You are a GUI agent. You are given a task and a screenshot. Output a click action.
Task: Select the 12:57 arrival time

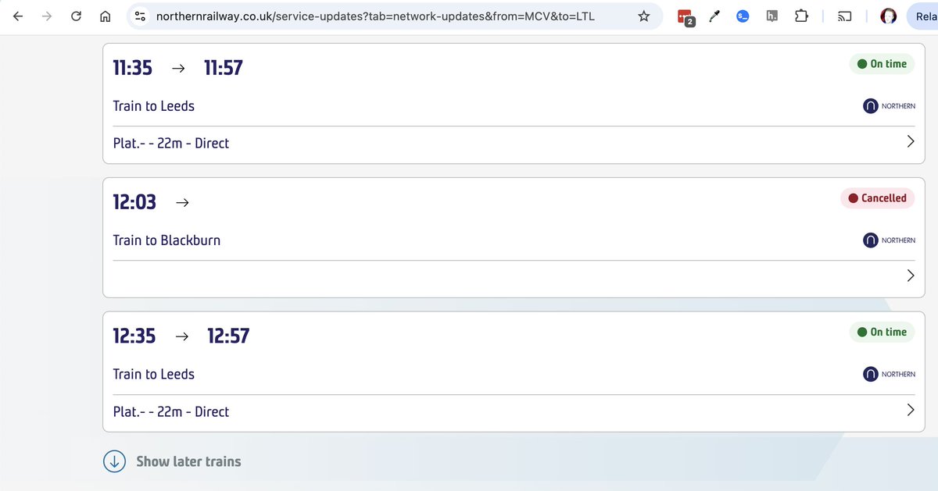click(x=228, y=336)
